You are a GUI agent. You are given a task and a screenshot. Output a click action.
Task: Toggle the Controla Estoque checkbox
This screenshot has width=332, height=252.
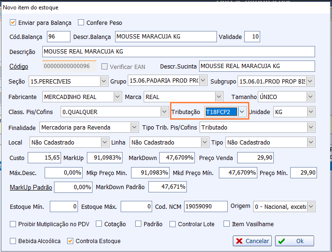(x=70, y=241)
